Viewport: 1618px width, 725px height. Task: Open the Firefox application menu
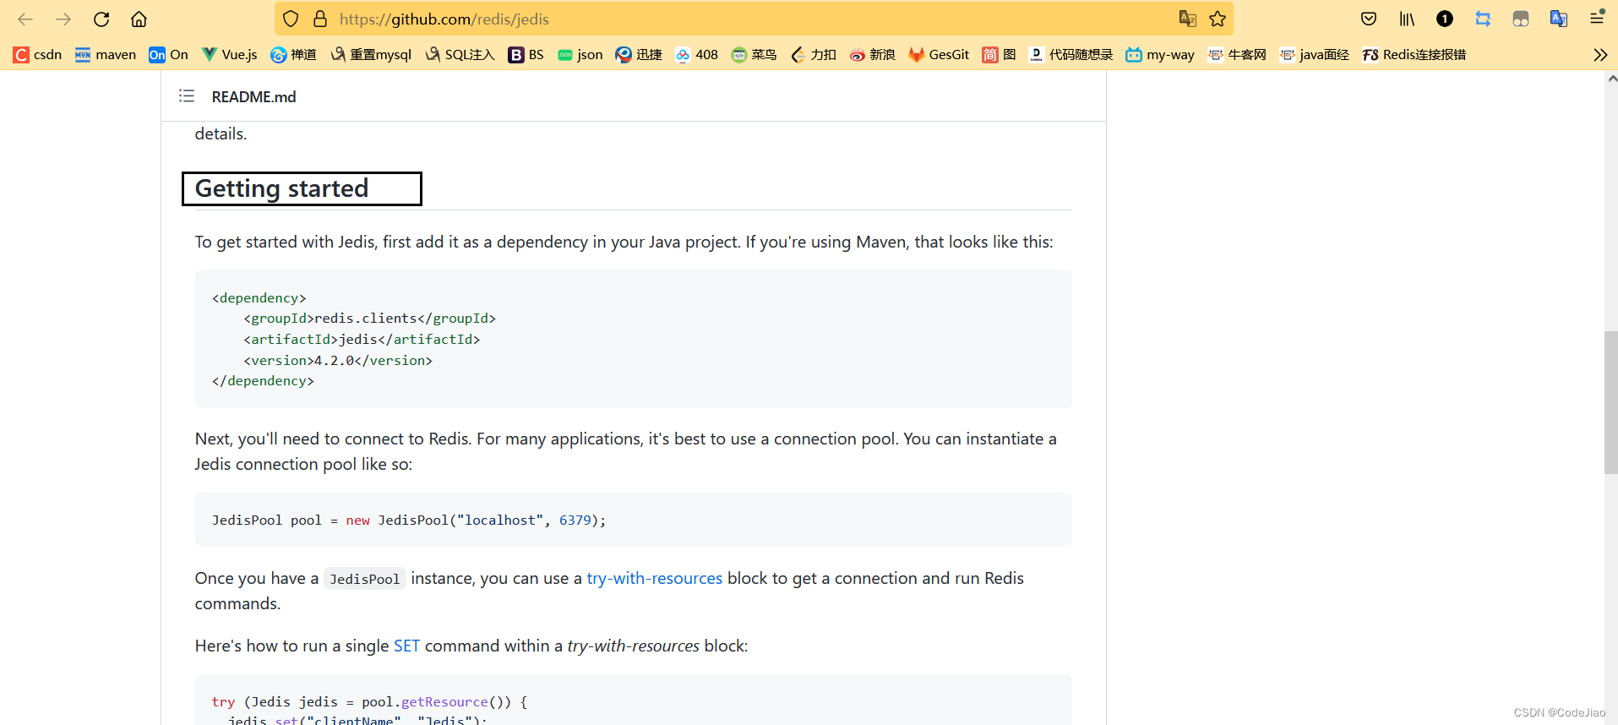point(1597,19)
